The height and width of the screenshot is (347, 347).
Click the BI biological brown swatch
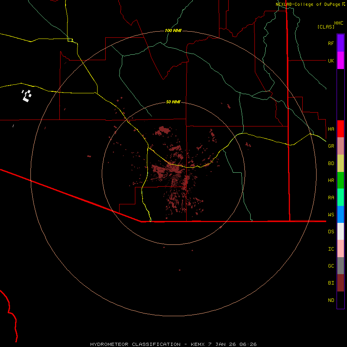(340, 283)
